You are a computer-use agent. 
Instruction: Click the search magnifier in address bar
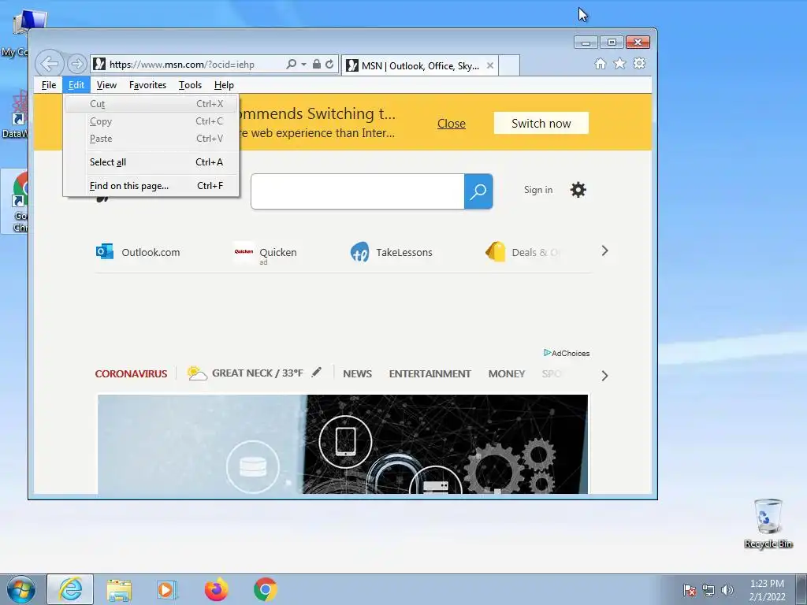tap(291, 65)
